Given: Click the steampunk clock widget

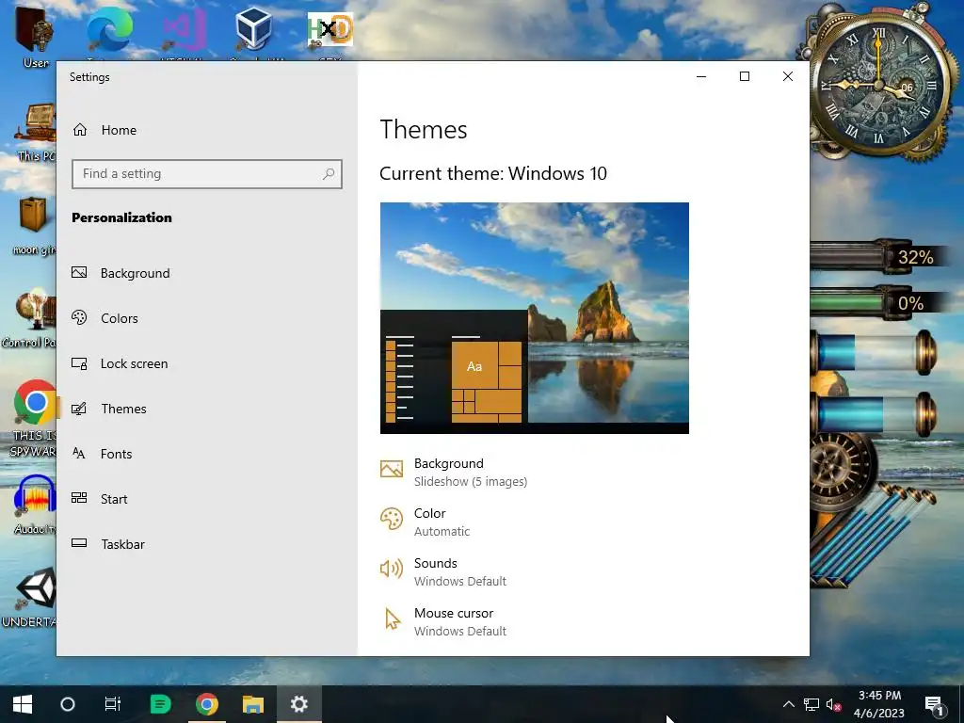Looking at the screenshot, I should pos(879,86).
